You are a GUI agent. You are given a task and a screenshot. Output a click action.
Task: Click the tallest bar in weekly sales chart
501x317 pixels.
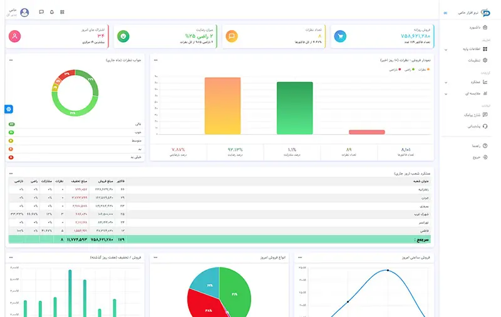70,293
